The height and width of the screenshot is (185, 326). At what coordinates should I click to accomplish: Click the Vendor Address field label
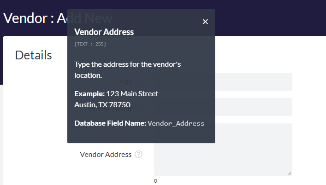click(106, 155)
